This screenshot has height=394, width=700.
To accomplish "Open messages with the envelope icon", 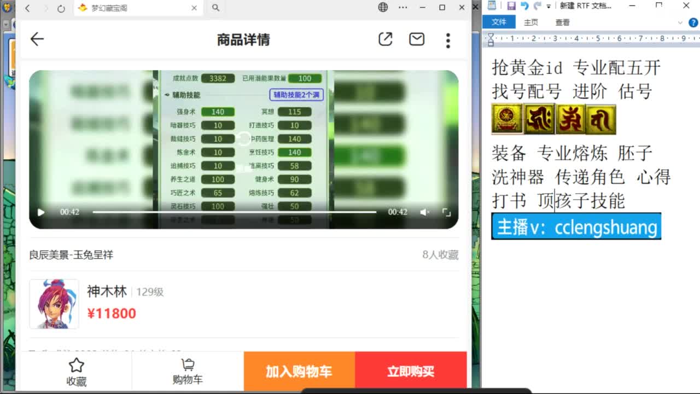I will 417,39.
